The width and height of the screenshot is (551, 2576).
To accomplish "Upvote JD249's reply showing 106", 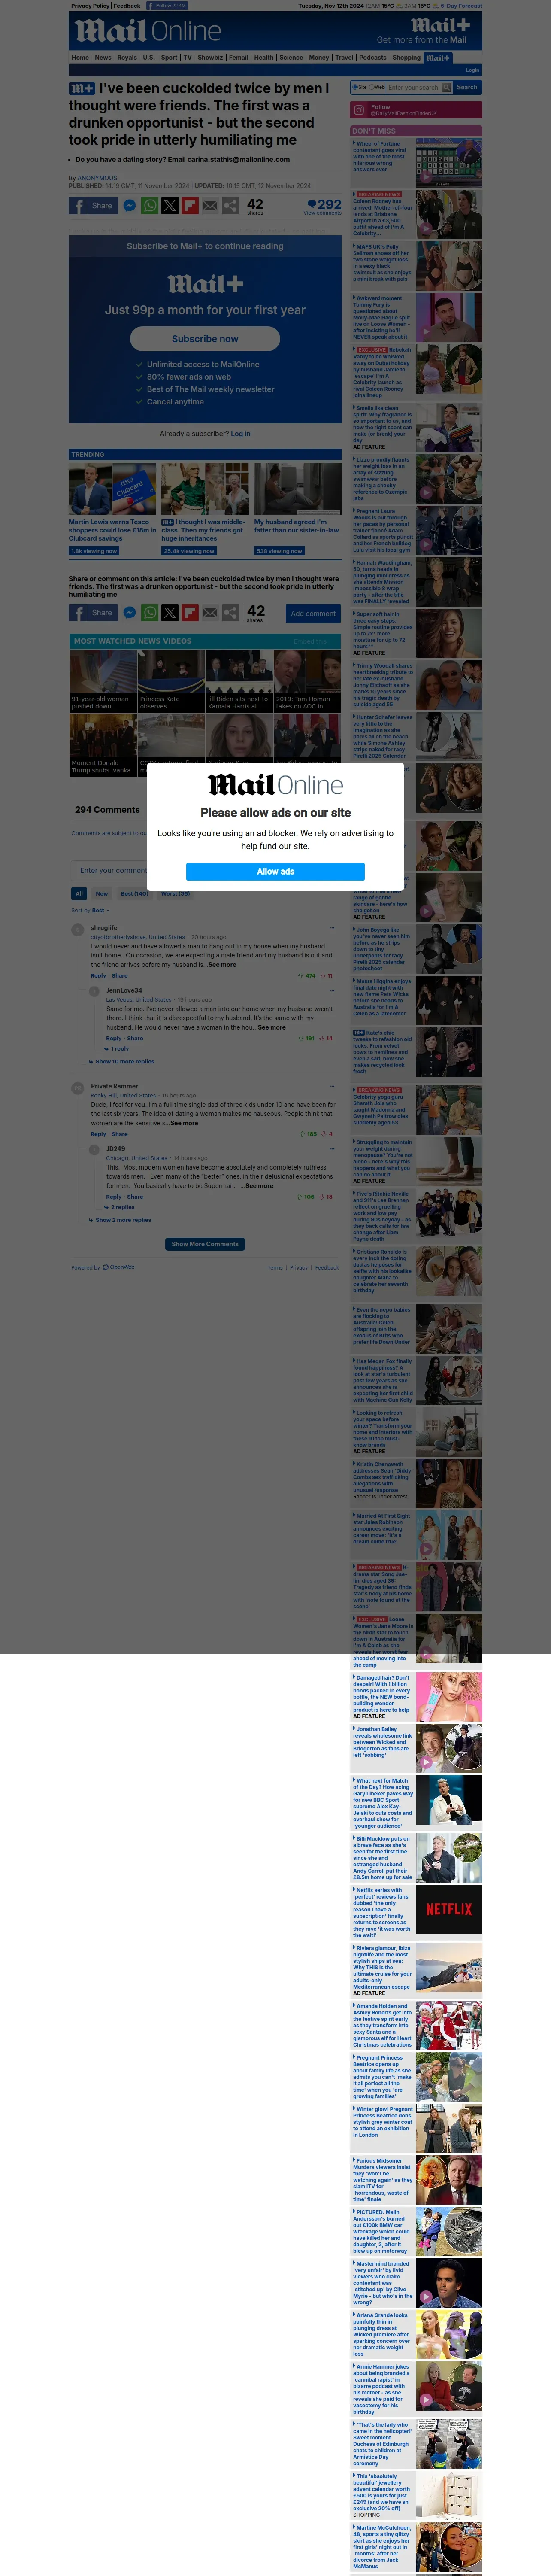I will point(300,1196).
